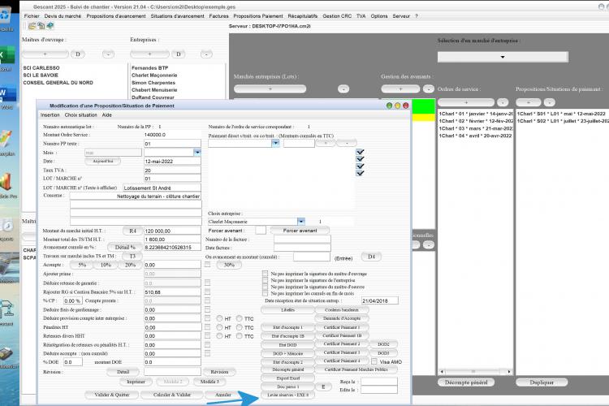This screenshot has height=406, width=609.
Task: Click the green circle button on the Paiement dialog
Action: (389, 106)
